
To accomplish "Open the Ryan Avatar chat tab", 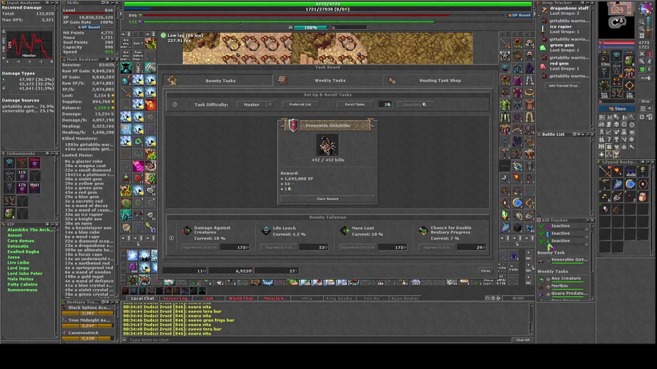I will click(x=405, y=298).
